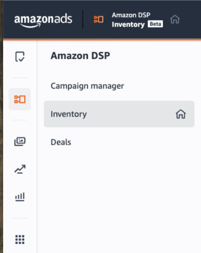Set Inventory as home via house icon
Viewport: 201px width, 253px height.
coord(181,114)
